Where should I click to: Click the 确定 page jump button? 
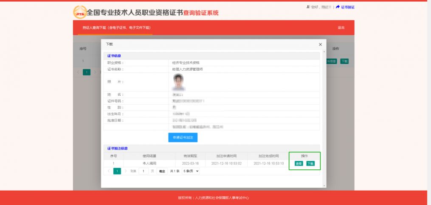click(162, 171)
